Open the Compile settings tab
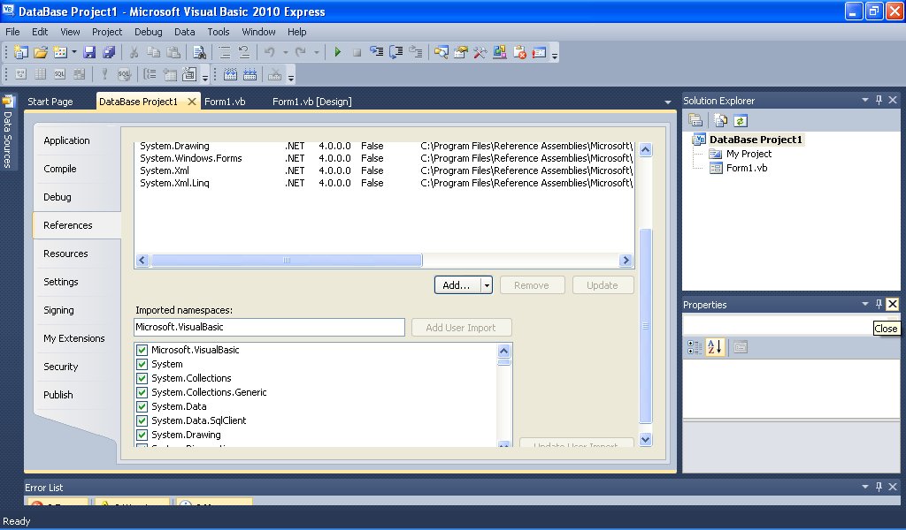Viewport: 906px width, 530px height. [60, 169]
